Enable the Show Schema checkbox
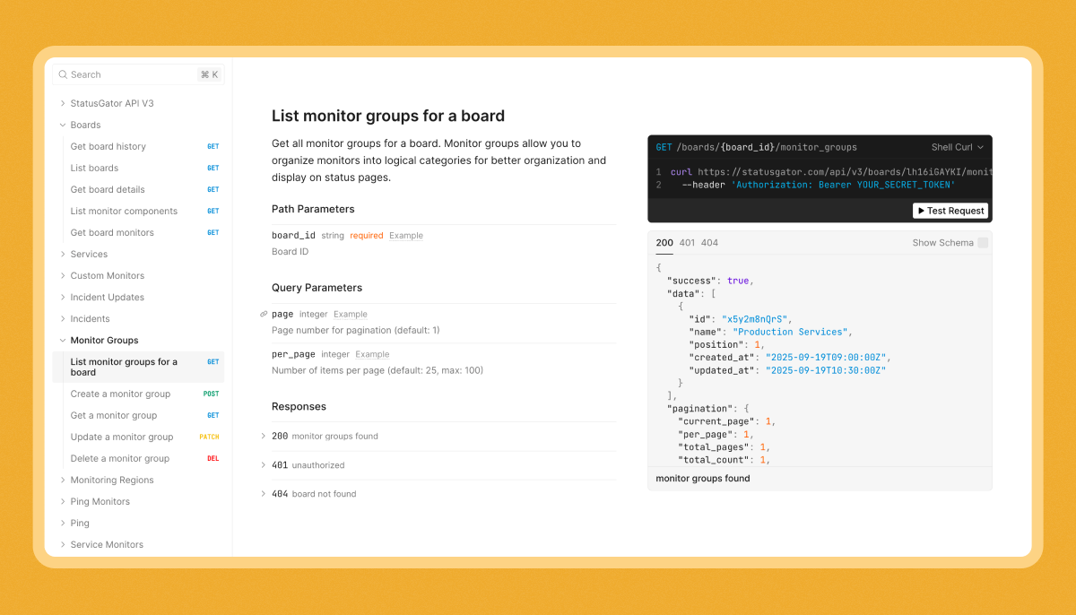 click(983, 243)
